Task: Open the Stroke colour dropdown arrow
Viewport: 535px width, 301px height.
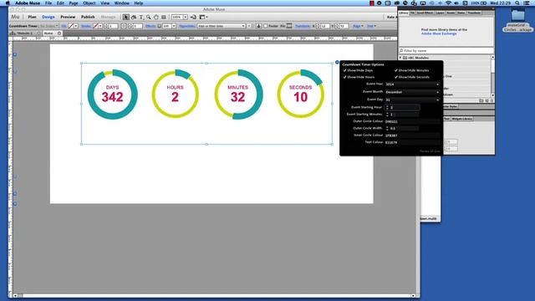Action: click(x=100, y=26)
